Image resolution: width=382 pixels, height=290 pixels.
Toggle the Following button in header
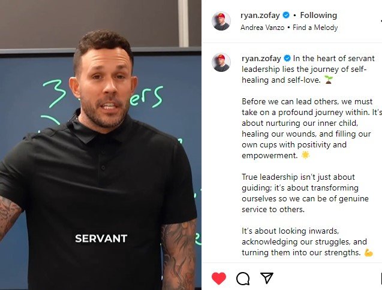click(x=318, y=16)
